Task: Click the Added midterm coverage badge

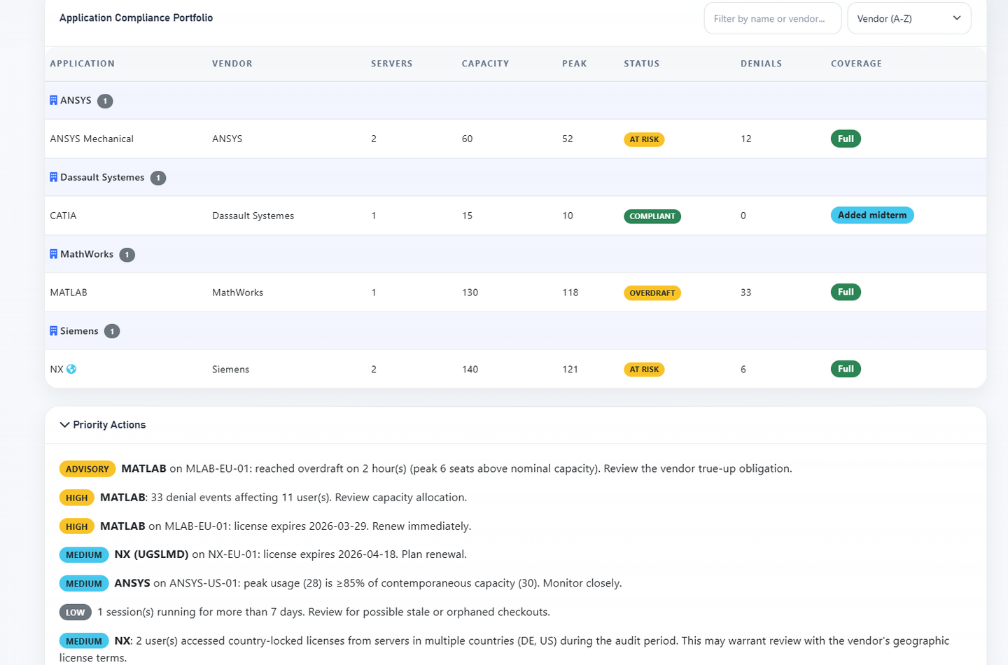Action: click(872, 215)
